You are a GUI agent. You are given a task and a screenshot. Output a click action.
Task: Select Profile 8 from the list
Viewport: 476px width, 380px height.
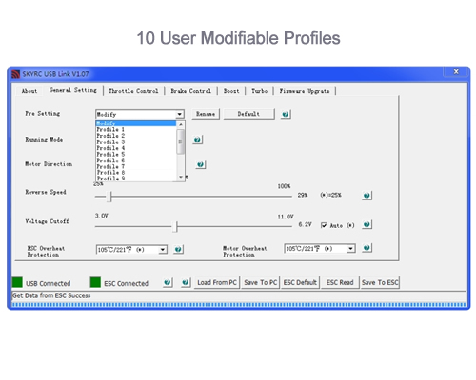[136, 173]
